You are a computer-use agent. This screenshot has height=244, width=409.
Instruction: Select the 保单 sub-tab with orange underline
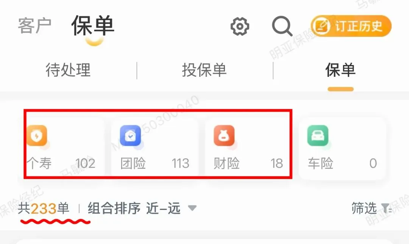coord(340,70)
